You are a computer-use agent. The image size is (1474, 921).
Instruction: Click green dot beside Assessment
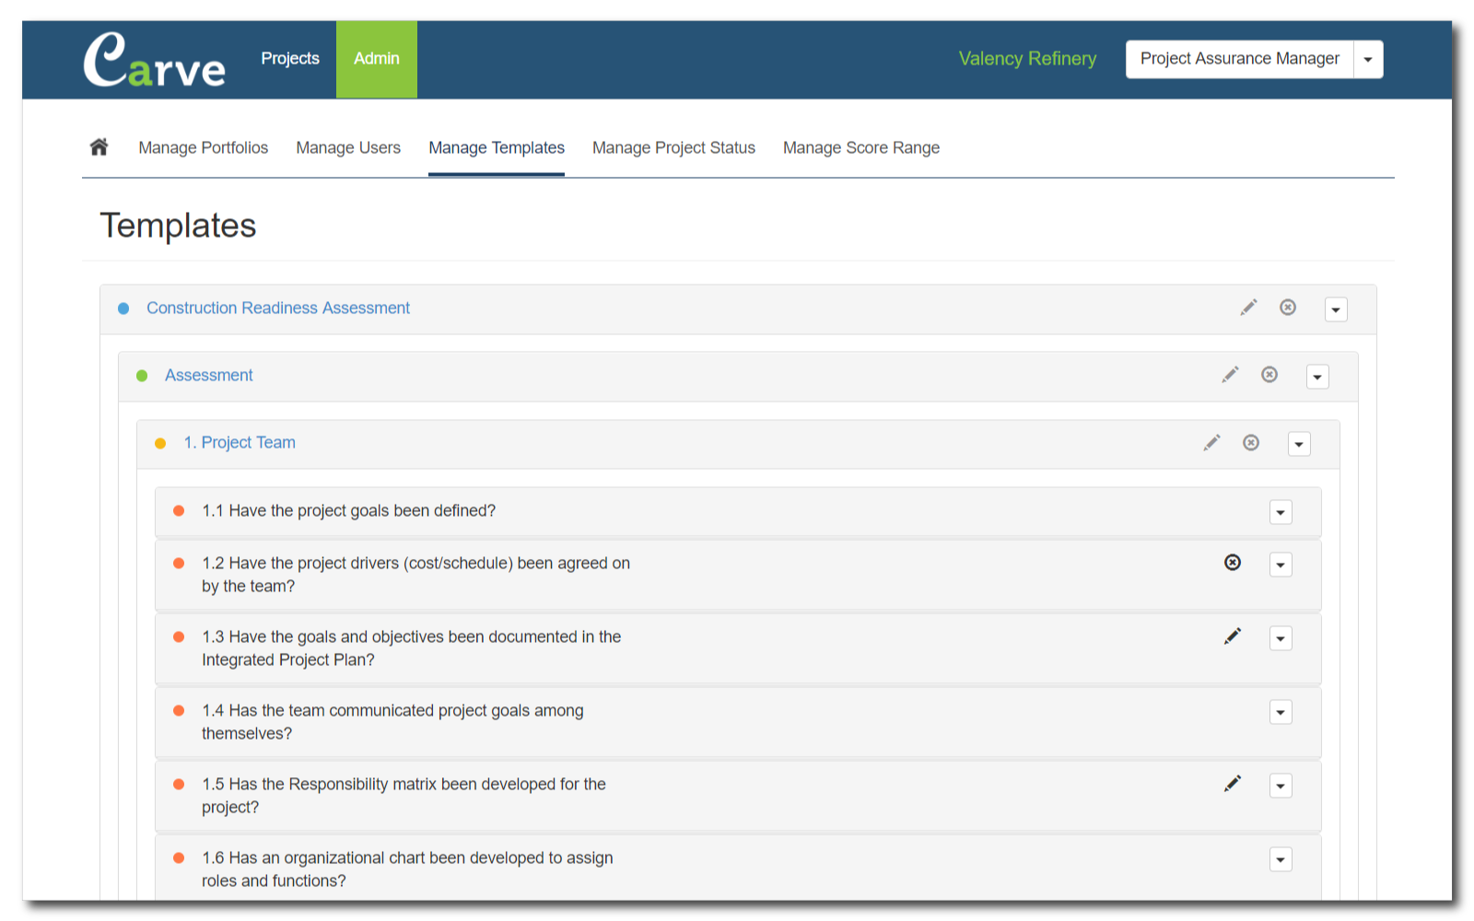click(142, 376)
